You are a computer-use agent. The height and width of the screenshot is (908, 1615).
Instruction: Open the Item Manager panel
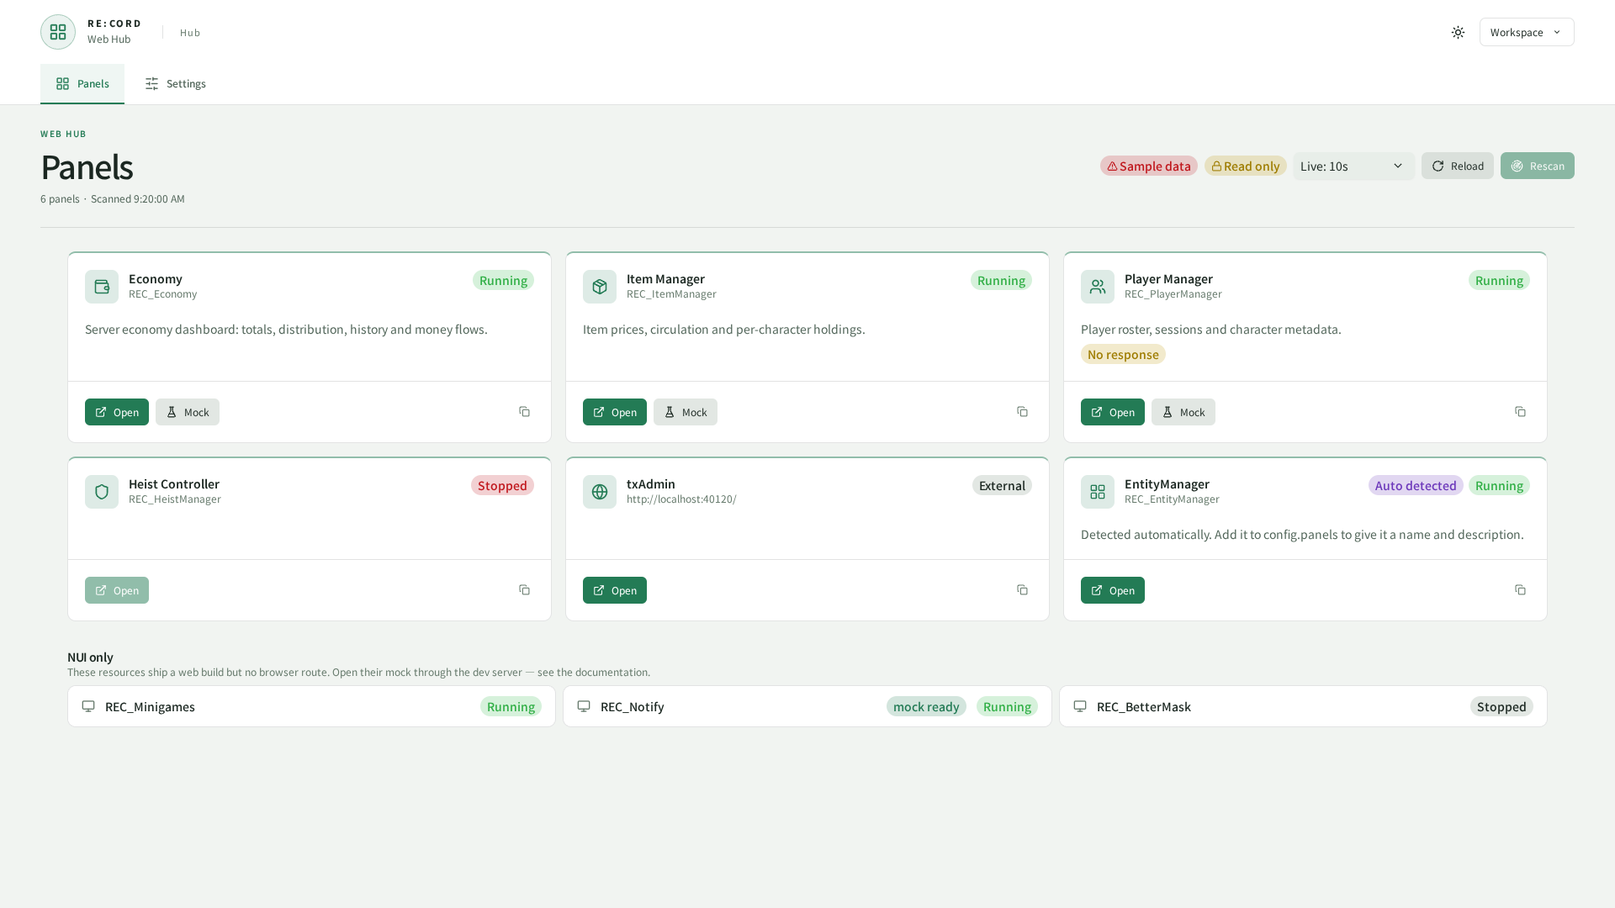pos(615,412)
